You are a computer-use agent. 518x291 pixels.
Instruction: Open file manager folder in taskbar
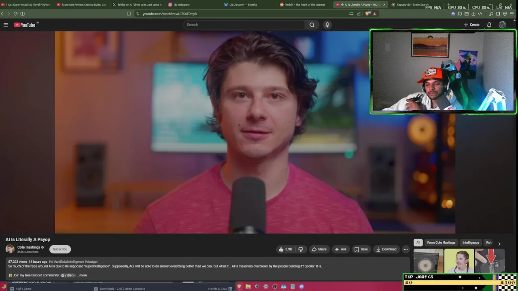coord(248,287)
